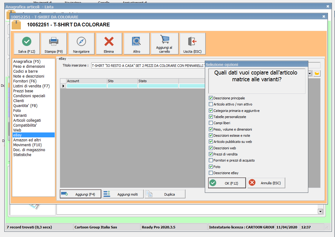Enable Articolo attivo / non attivo checkbox
Image resolution: width=335 pixels, height=237 pixels.
click(x=211, y=104)
